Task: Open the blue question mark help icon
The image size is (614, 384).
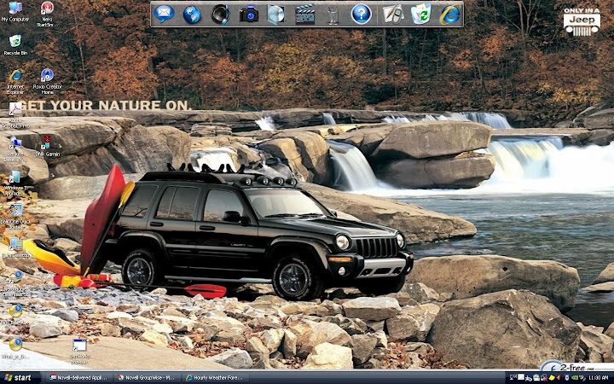Action: click(361, 15)
